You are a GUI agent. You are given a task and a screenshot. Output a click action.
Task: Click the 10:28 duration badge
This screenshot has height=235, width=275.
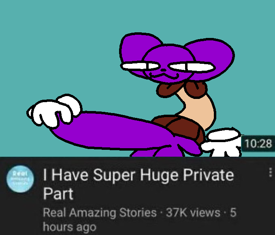point(258,144)
